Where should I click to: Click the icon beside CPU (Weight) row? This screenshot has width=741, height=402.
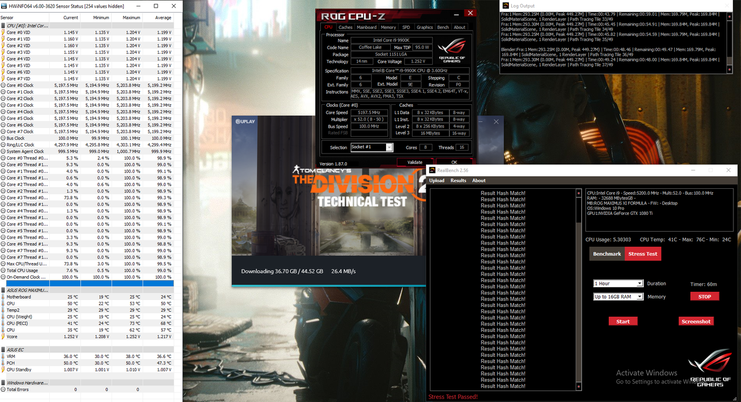coord(3,316)
